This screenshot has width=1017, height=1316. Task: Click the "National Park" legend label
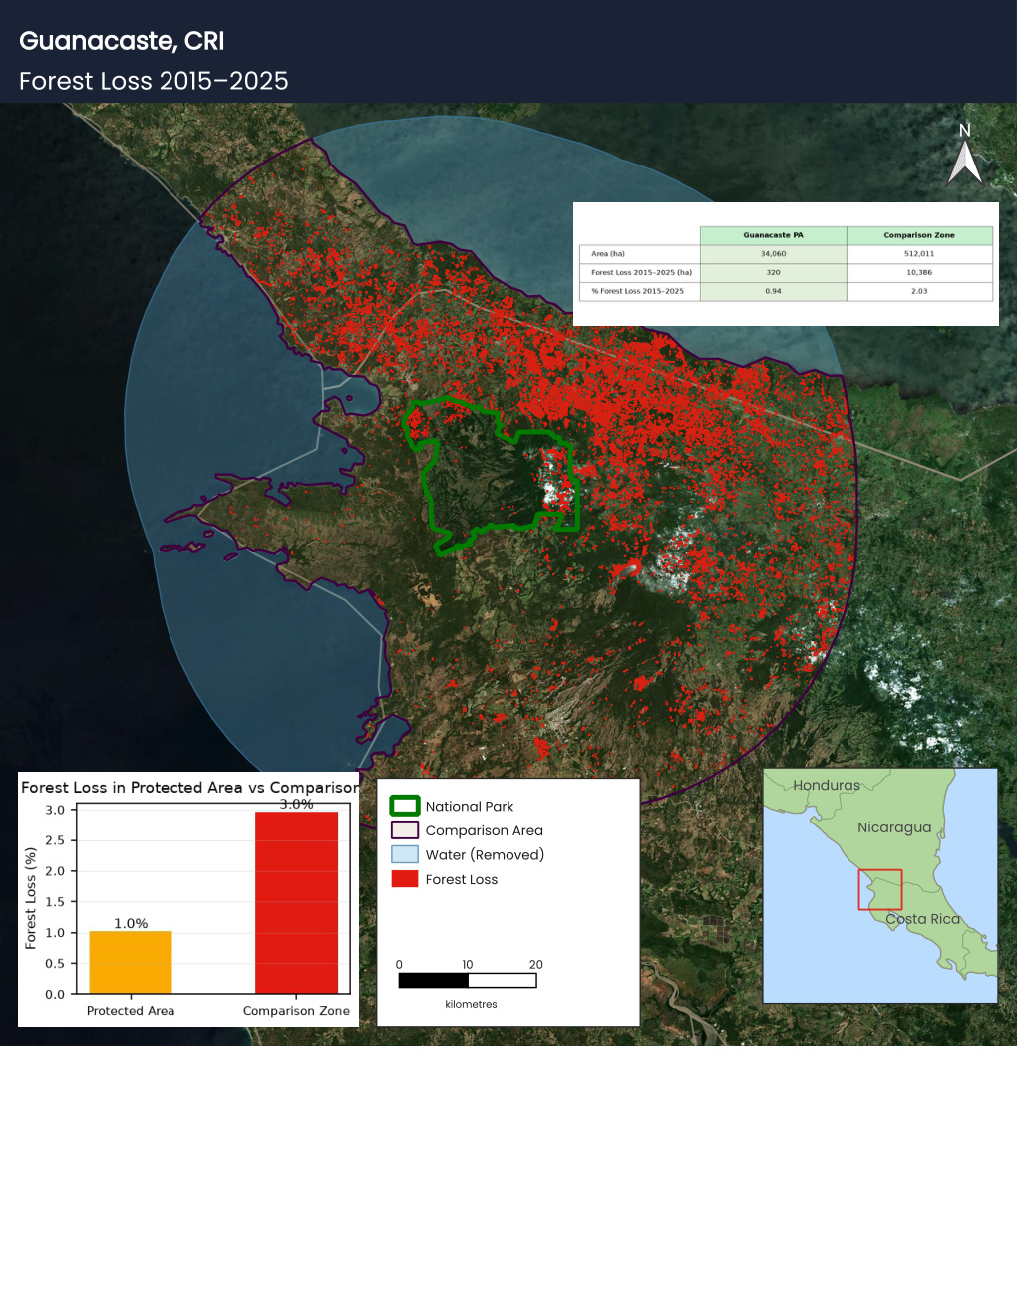470,806
